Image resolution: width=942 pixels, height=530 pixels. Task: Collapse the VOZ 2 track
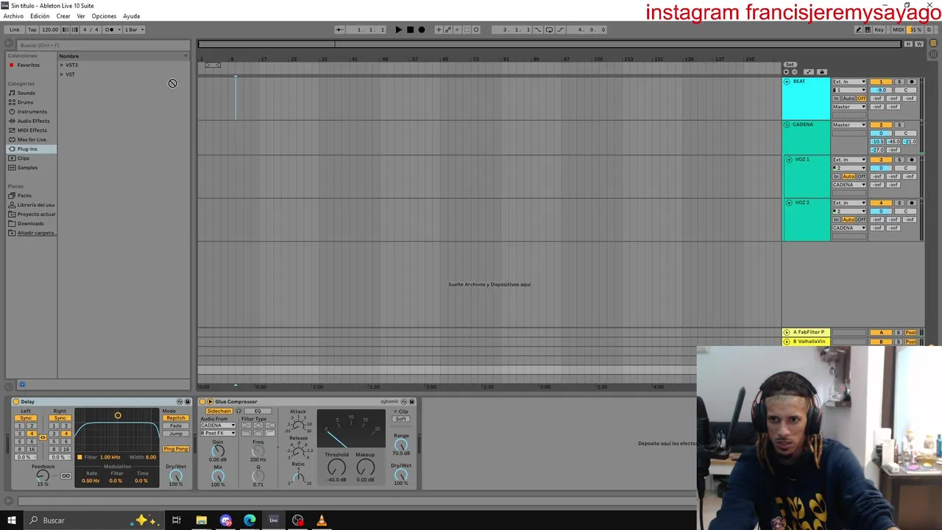coord(789,202)
